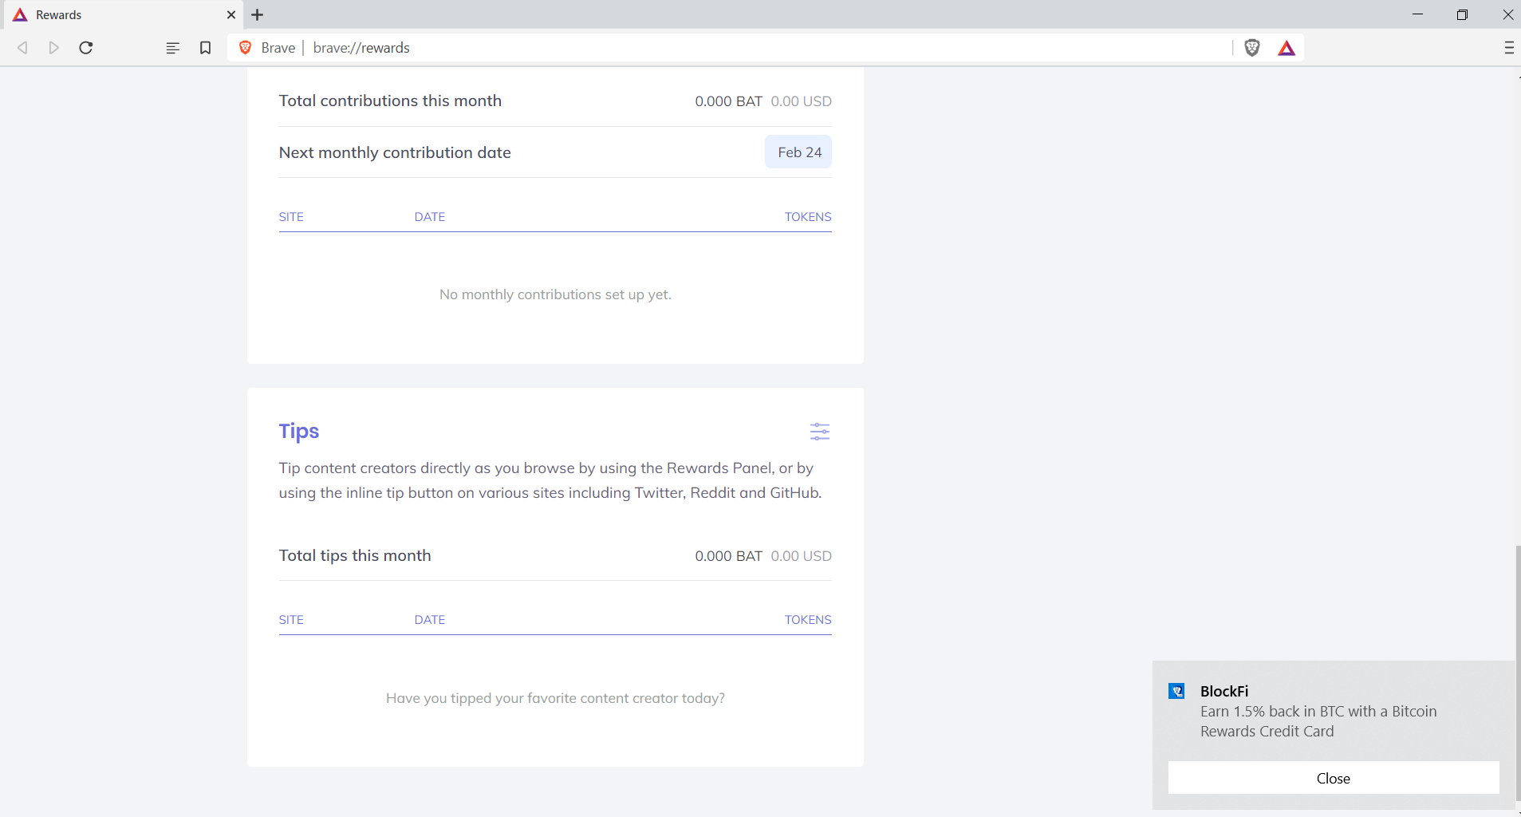1521x817 pixels.
Task: Open reader mode from the toolbar
Action: [172, 48]
